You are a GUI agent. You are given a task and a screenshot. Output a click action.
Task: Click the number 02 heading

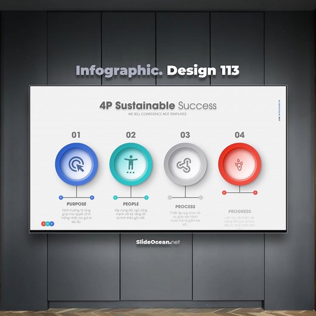131,135
